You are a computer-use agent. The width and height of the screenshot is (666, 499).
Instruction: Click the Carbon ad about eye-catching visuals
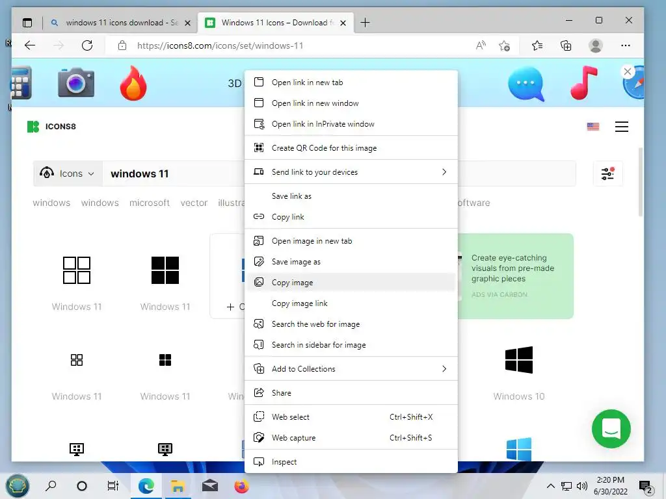516,275
